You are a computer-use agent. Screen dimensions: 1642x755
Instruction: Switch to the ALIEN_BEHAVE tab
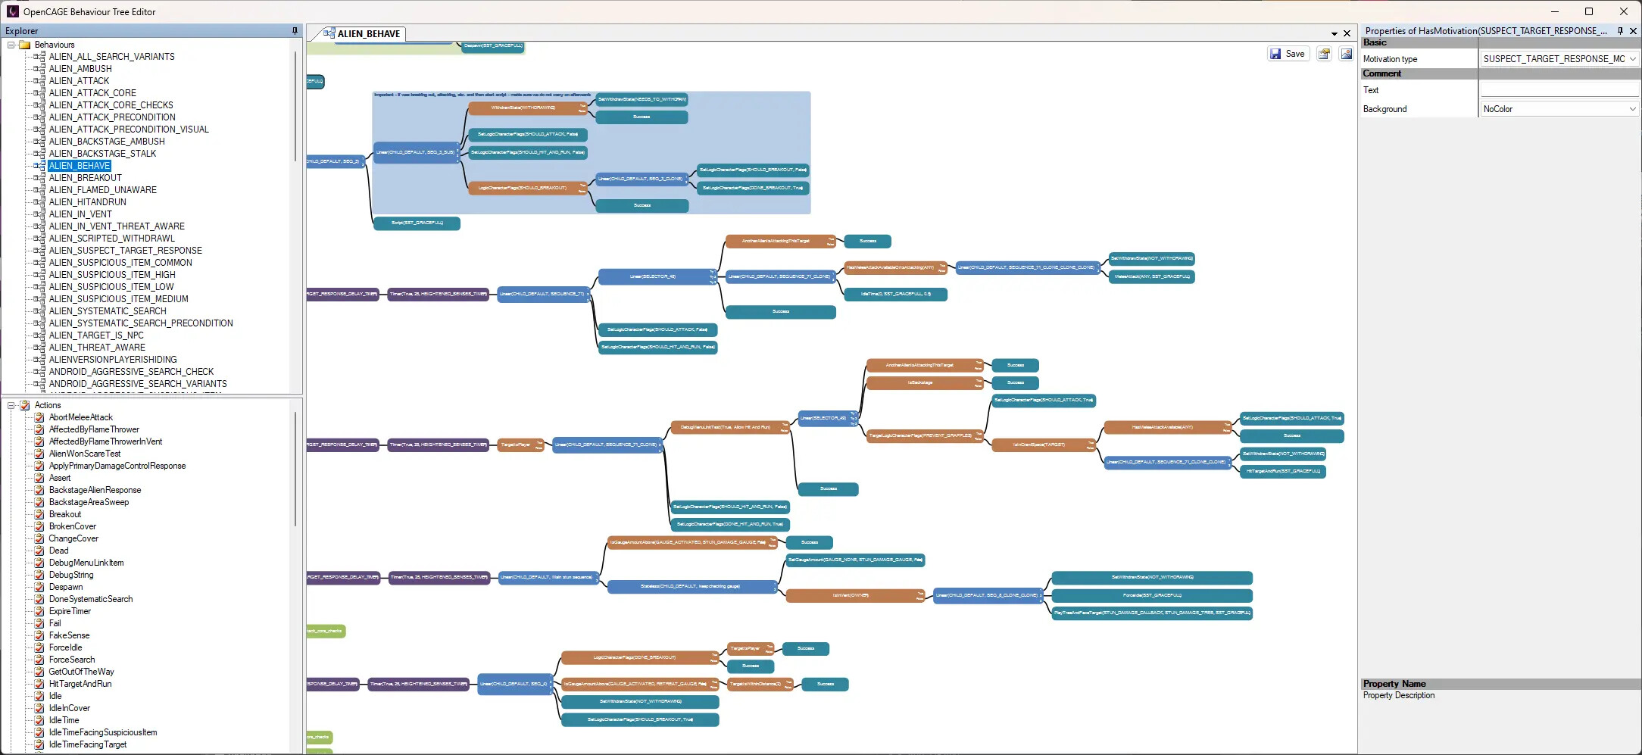(368, 34)
